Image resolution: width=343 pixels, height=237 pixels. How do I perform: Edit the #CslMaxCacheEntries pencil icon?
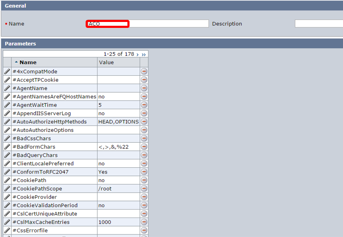(7, 222)
